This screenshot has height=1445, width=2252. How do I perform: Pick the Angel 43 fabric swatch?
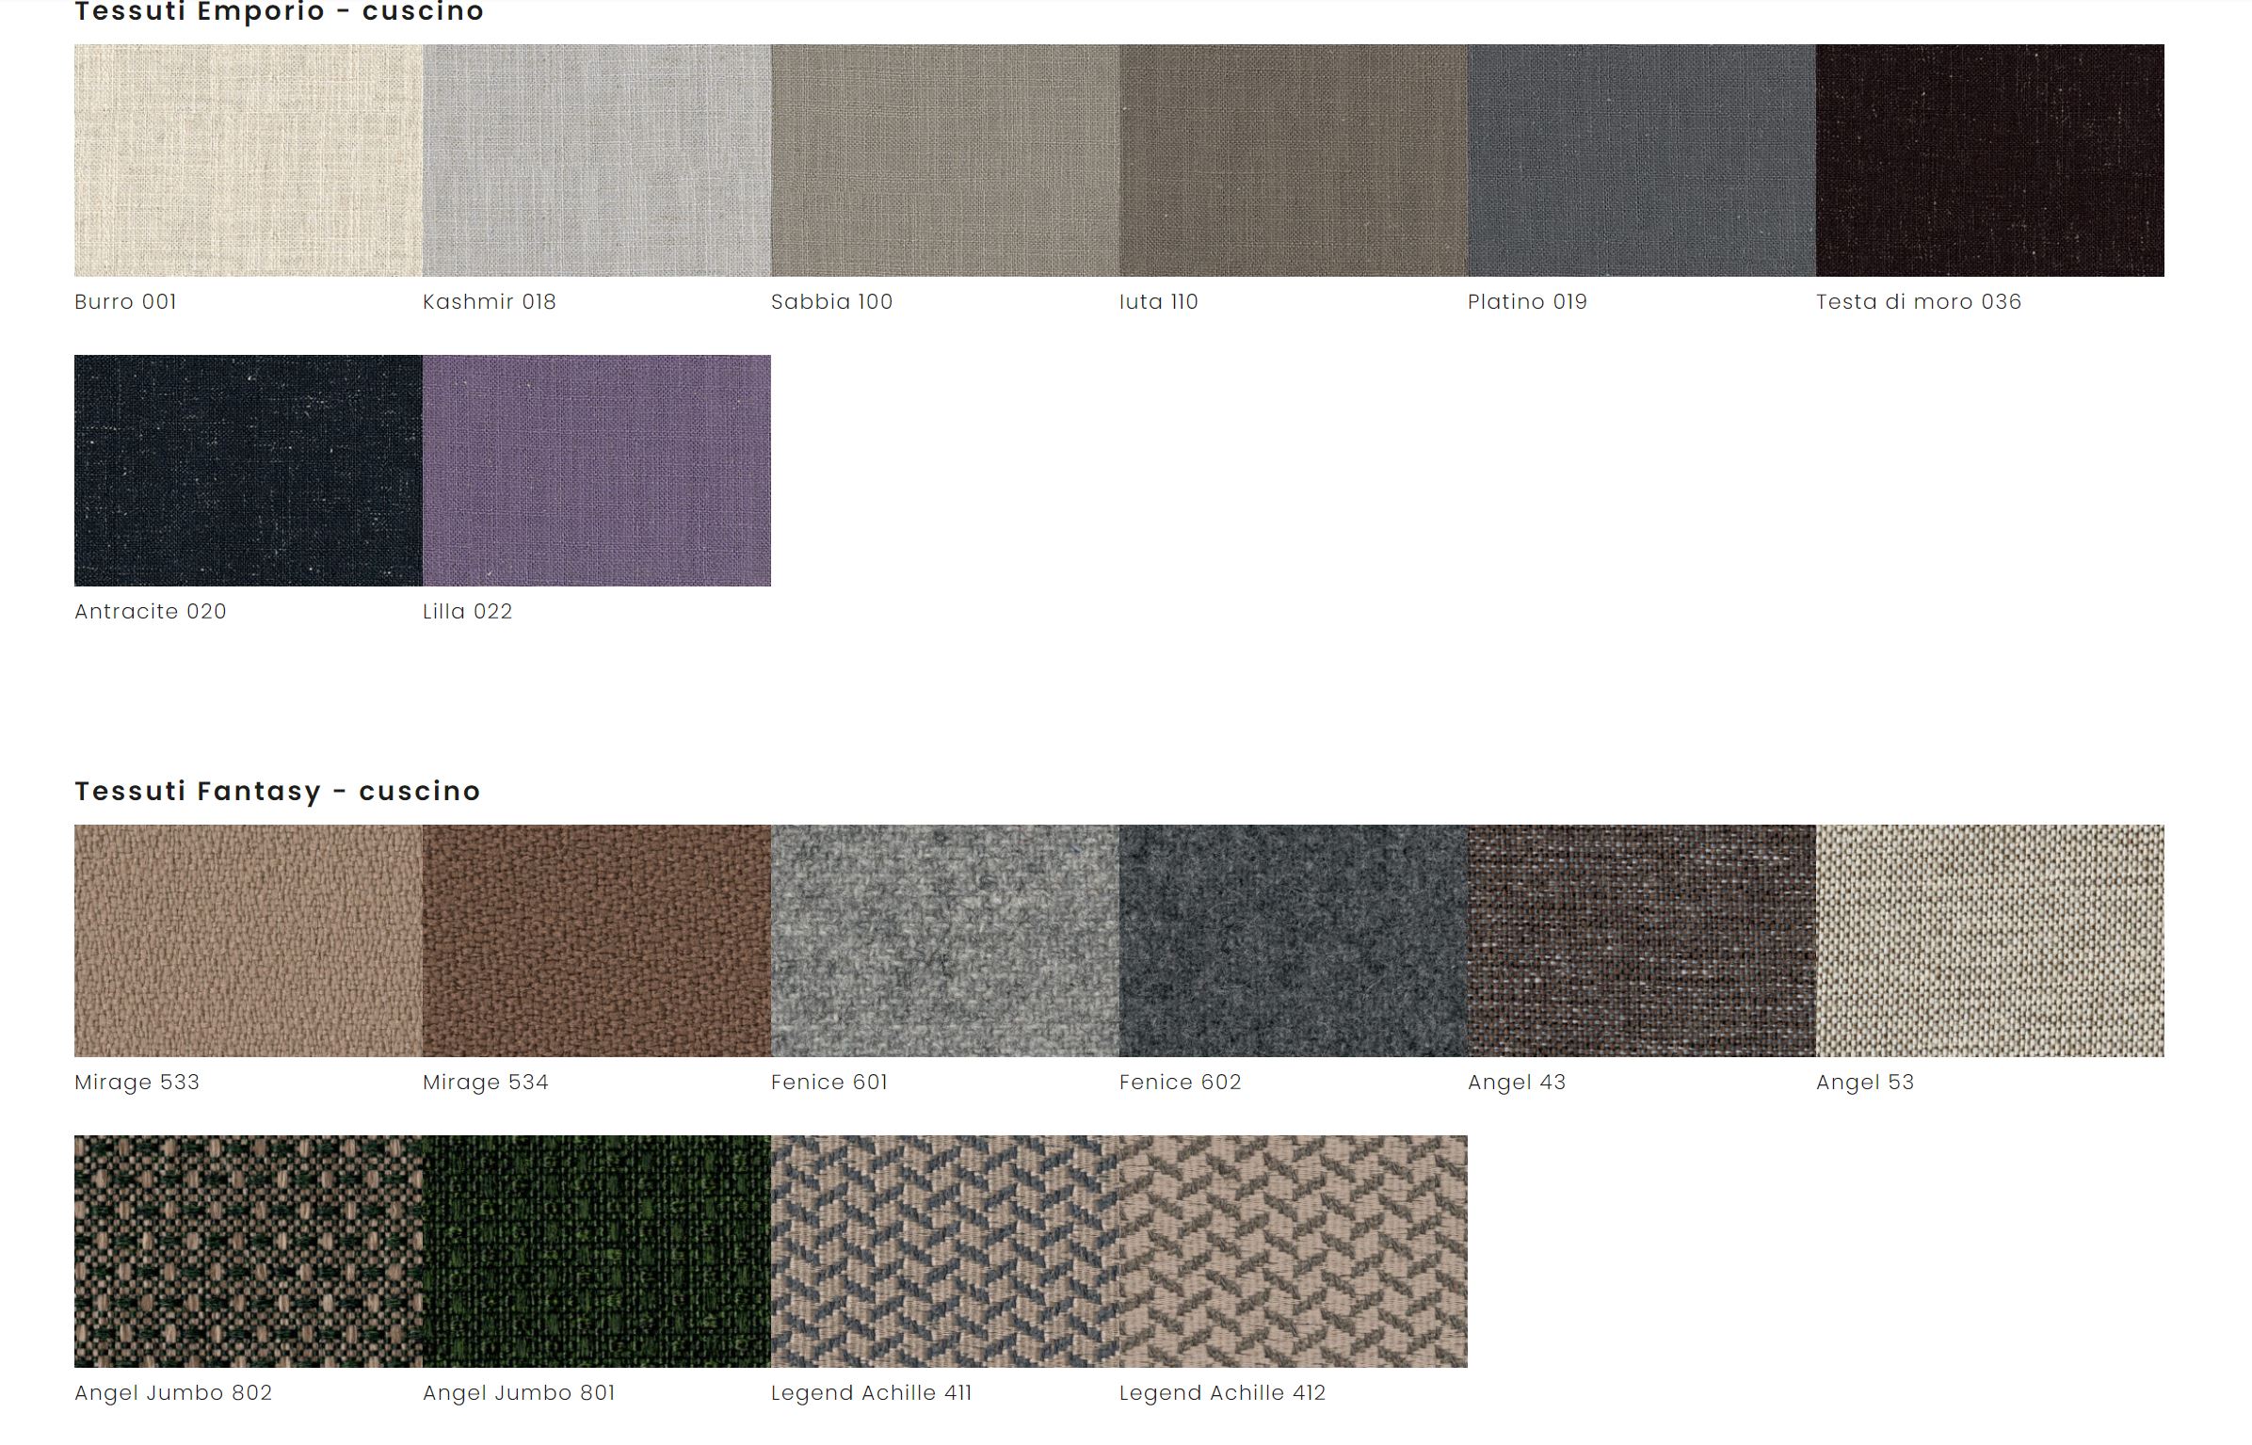point(1642,941)
